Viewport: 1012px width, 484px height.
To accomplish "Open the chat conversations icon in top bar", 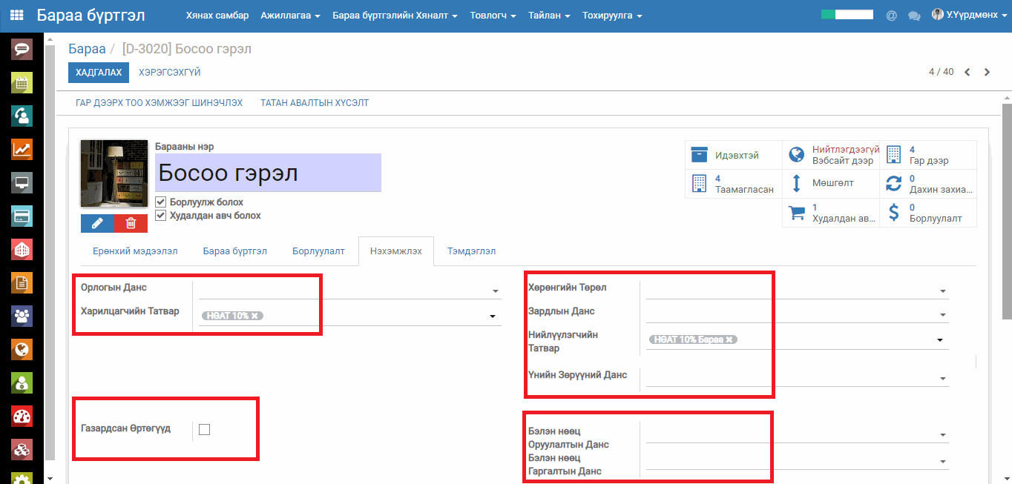I will 914,16.
